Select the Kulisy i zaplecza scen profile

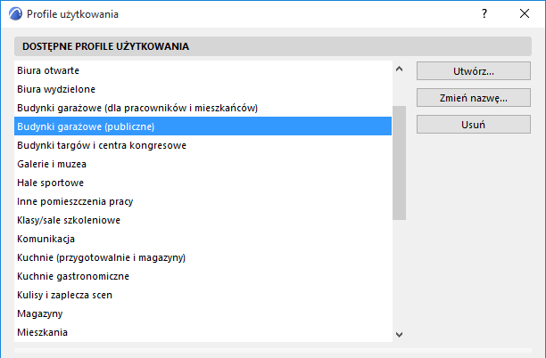pos(203,295)
